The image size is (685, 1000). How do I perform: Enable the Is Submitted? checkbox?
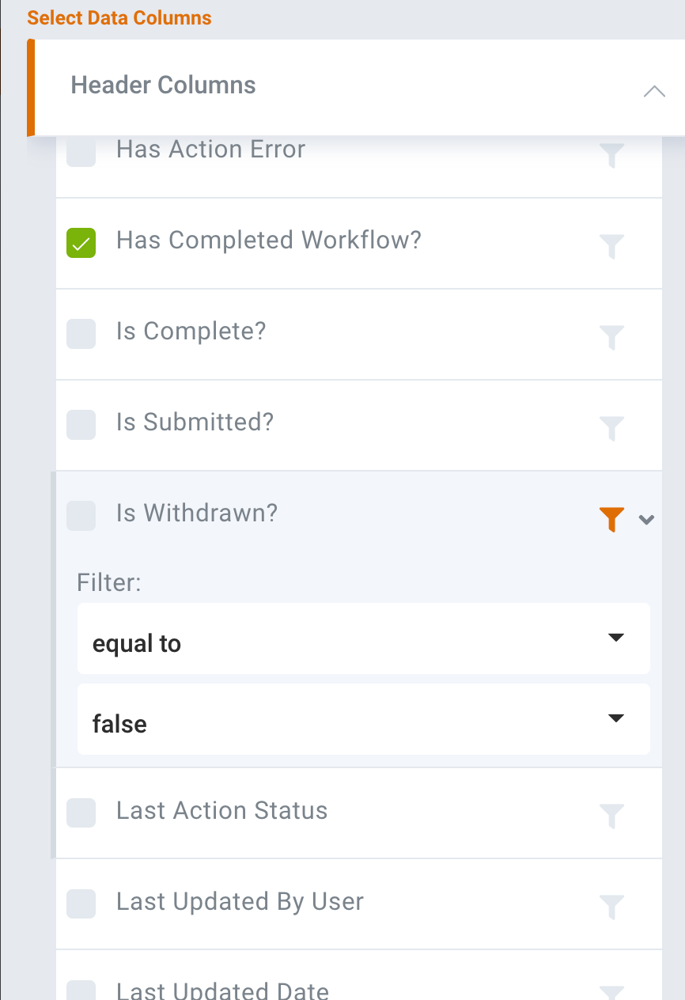[x=81, y=425]
